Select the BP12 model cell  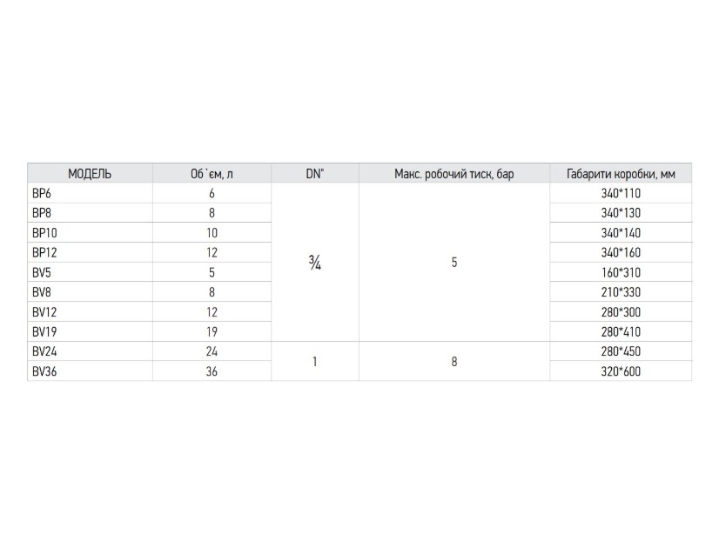tap(90, 252)
